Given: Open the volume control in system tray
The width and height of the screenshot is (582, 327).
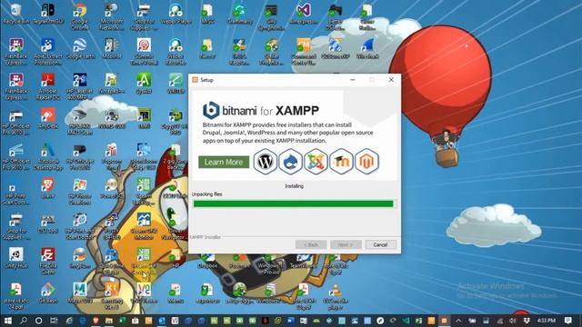Looking at the screenshot, I should (513, 321).
